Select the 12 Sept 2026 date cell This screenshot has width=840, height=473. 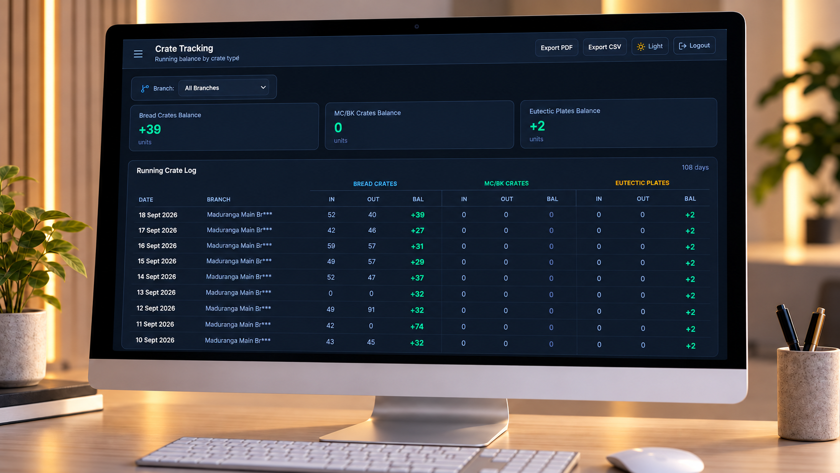[x=156, y=309]
